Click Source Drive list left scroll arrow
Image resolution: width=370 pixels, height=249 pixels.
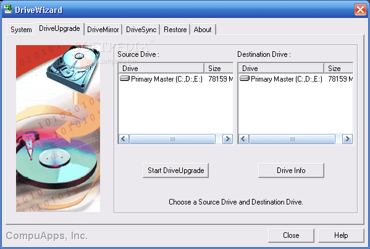click(x=124, y=139)
